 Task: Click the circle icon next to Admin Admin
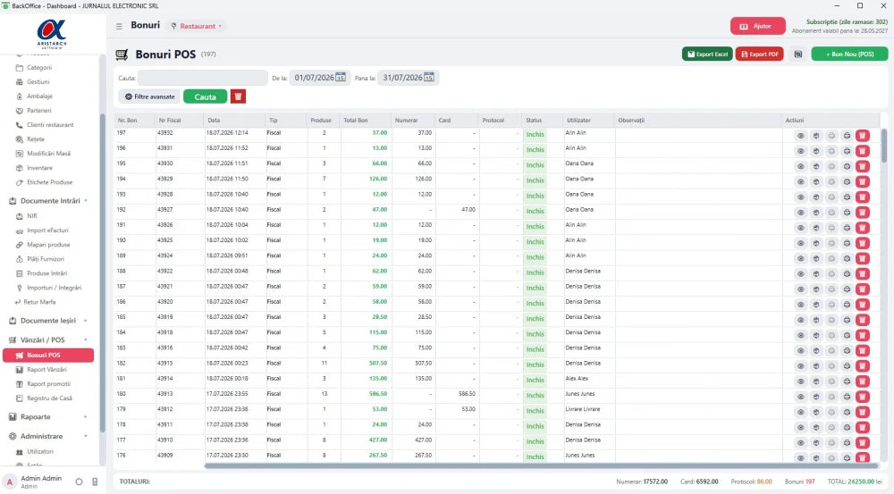click(80, 482)
